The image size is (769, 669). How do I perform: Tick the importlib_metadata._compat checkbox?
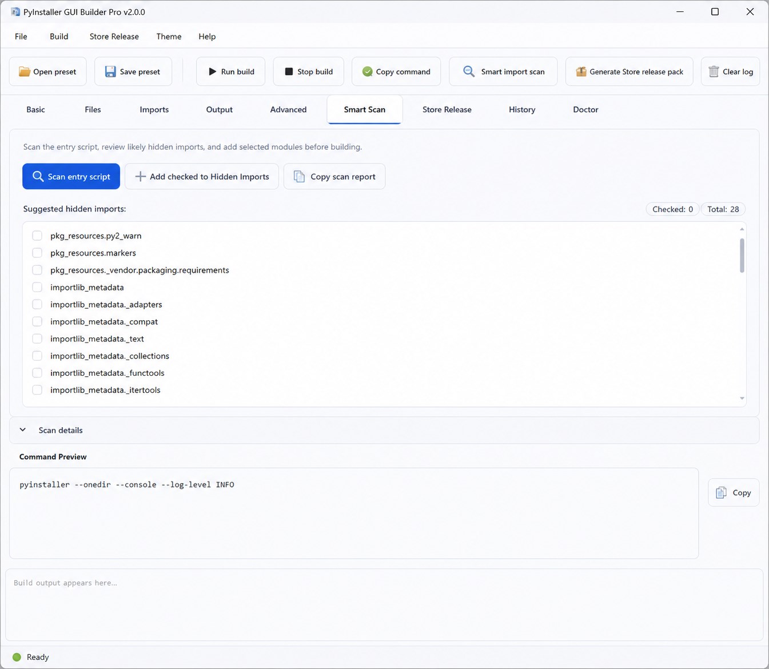[x=37, y=321]
